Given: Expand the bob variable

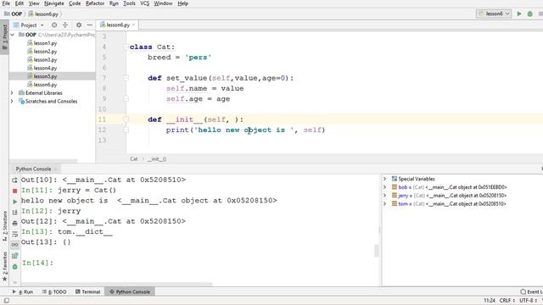Looking at the screenshot, I should (384, 187).
